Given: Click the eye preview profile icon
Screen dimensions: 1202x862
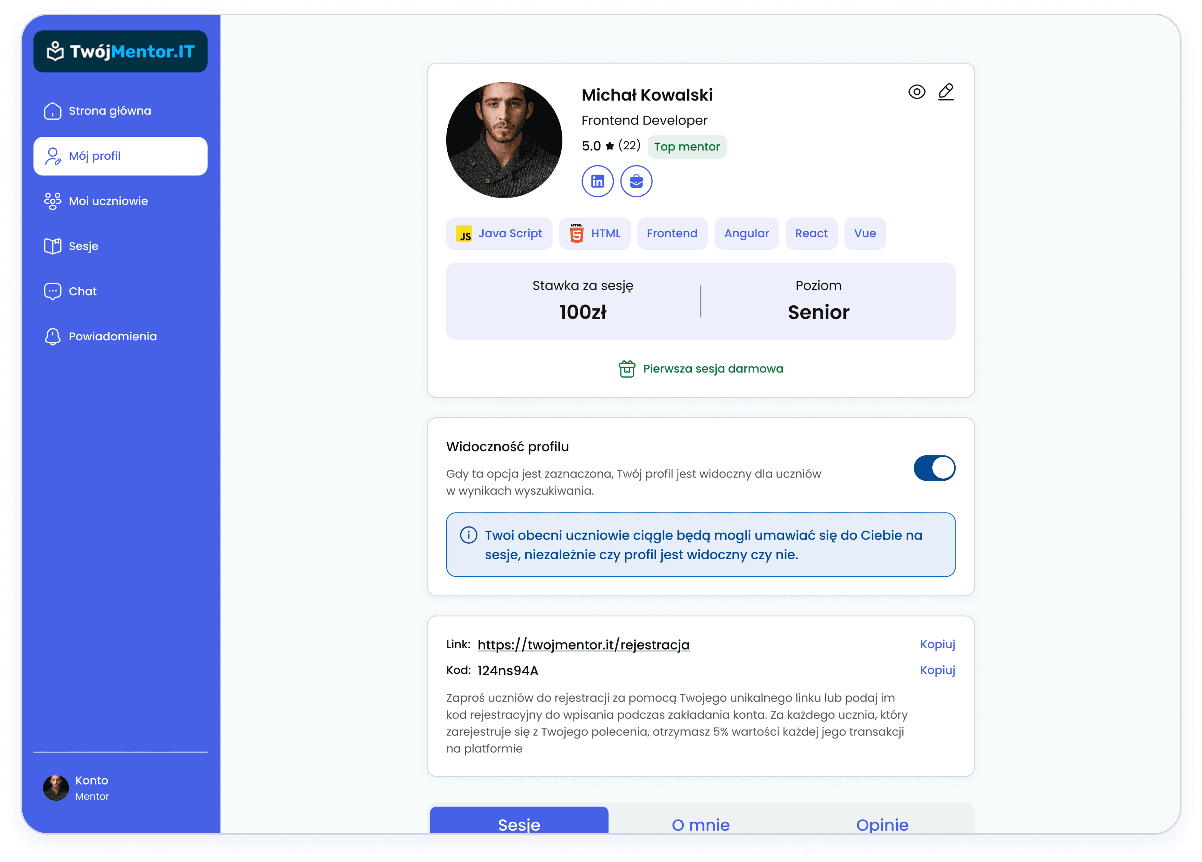Looking at the screenshot, I should pyautogui.click(x=916, y=92).
